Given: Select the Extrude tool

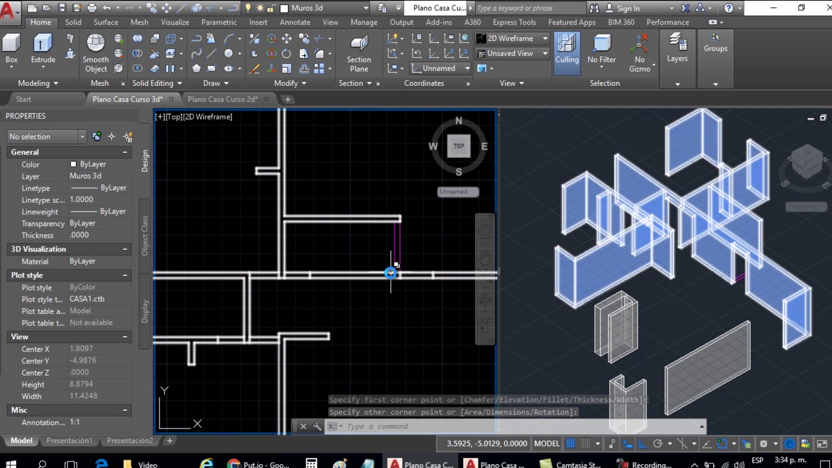Looking at the screenshot, I should tap(43, 49).
